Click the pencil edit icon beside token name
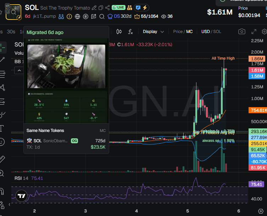The height and width of the screenshot is (216, 267). point(94,8)
